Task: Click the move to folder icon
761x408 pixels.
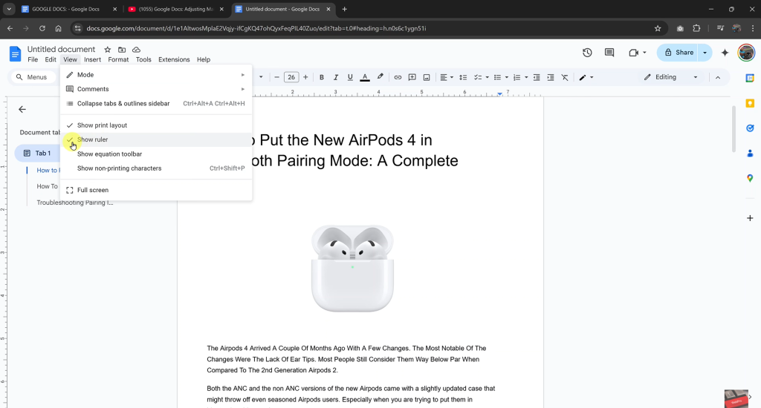Action: (x=122, y=50)
